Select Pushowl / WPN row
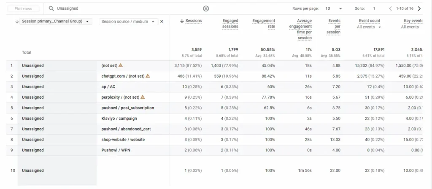The width and height of the screenshot is (432, 189). point(214,150)
